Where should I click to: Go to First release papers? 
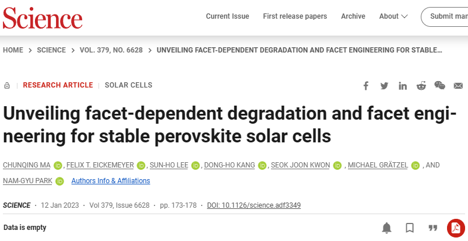tap(295, 16)
